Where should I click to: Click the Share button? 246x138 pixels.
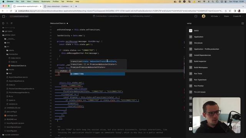point(226,16)
